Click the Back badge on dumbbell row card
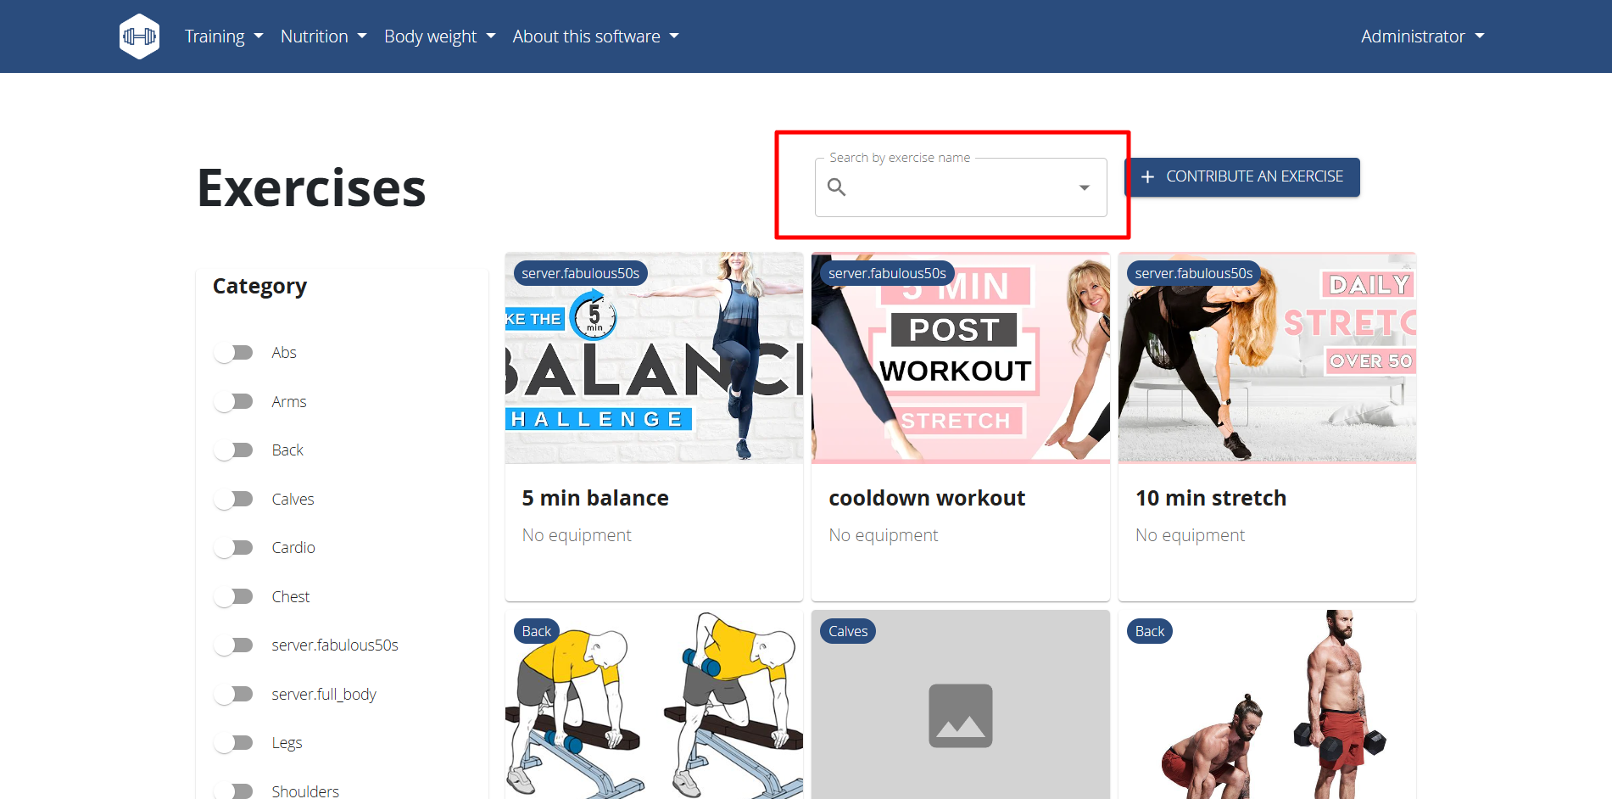Viewport: 1612px width, 799px height. pyautogui.click(x=537, y=631)
